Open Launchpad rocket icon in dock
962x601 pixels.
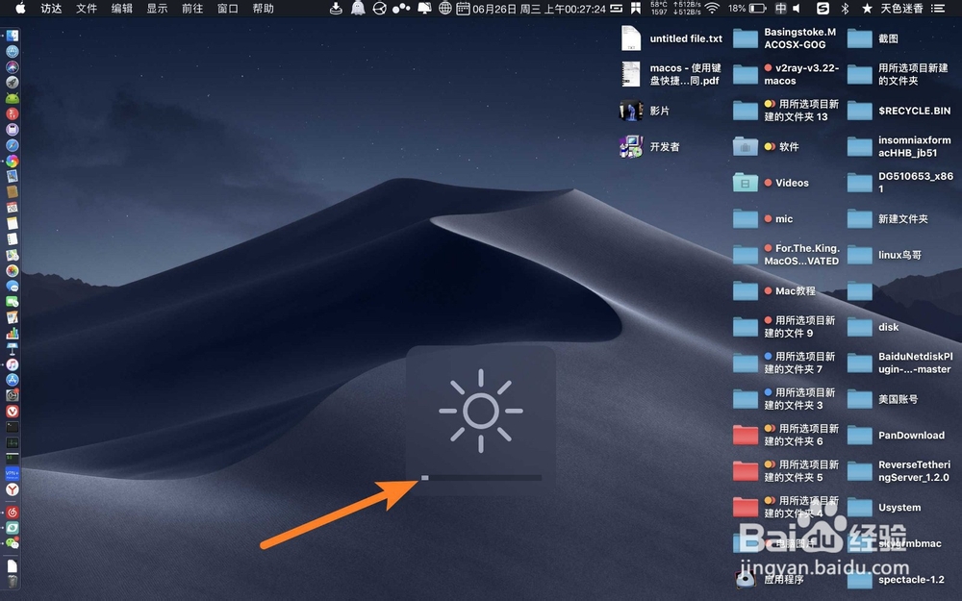tap(13, 82)
